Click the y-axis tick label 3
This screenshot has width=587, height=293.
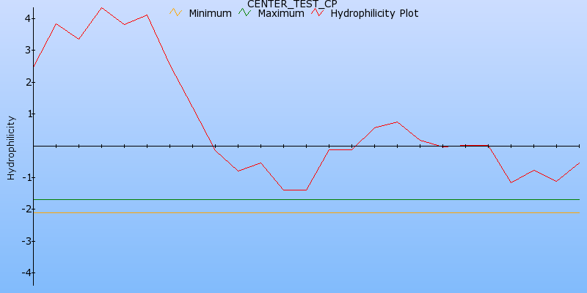[26, 50]
